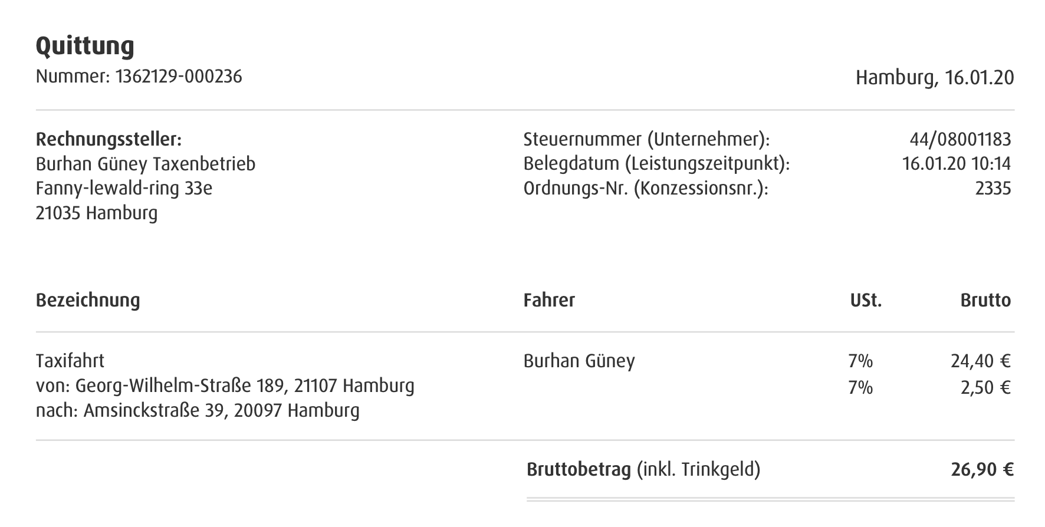Screen dimensions: 1045x527
Task: Select the Taxifahrt item description
Action: (x=70, y=361)
